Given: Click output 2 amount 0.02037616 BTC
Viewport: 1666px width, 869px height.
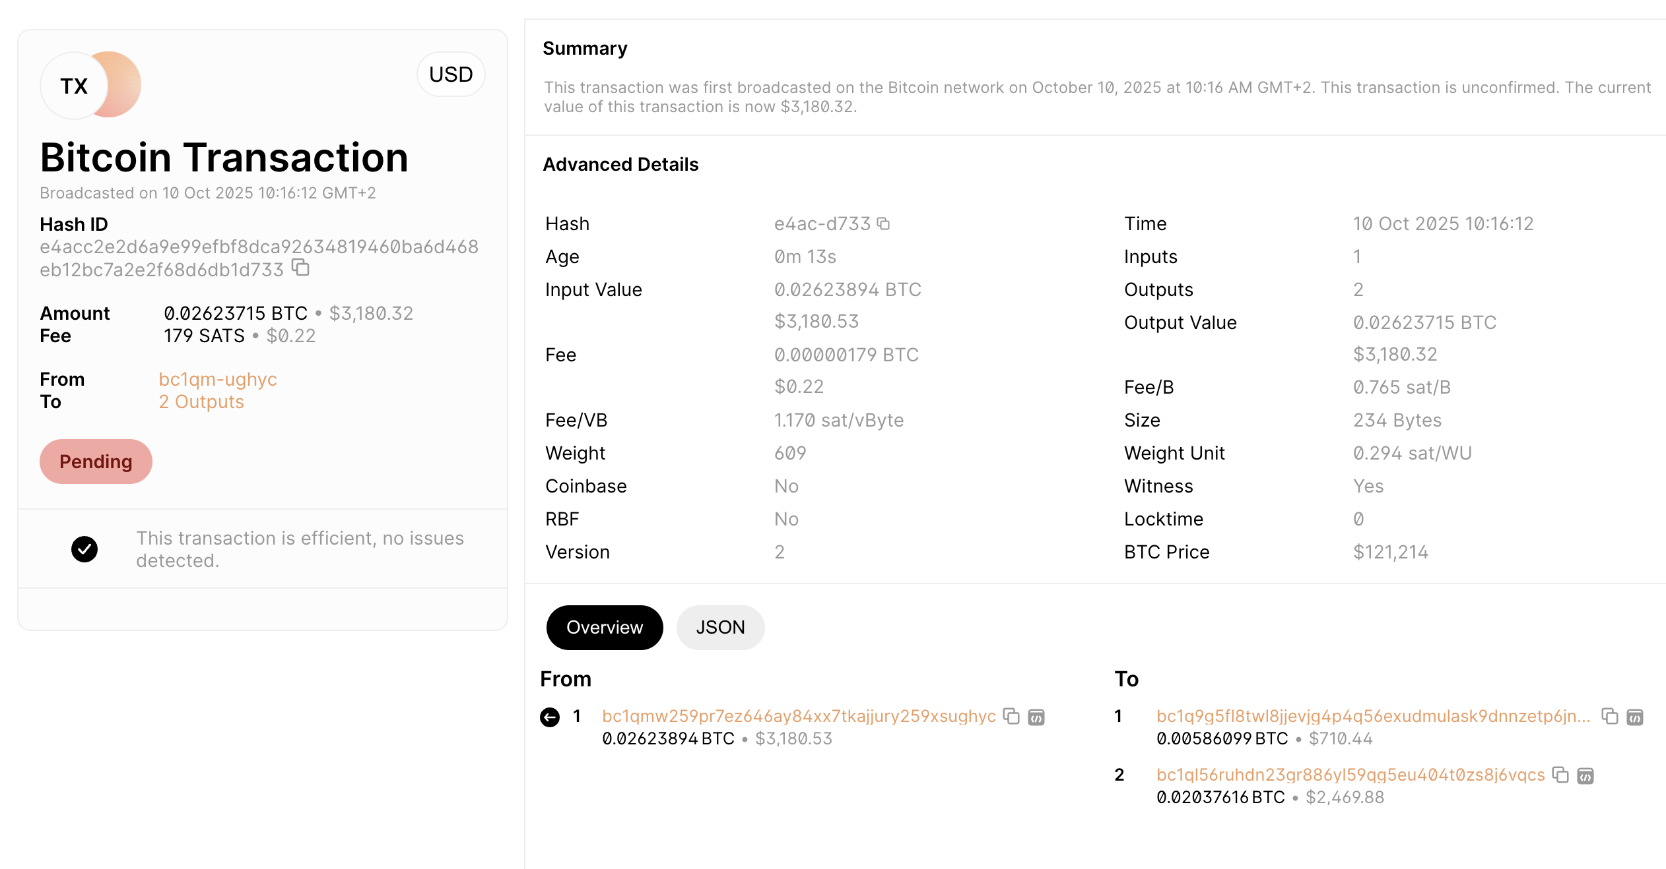Looking at the screenshot, I should pos(1220,797).
